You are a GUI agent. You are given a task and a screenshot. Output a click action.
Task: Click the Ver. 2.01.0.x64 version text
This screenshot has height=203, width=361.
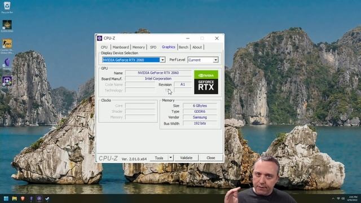pyautogui.click(x=134, y=159)
